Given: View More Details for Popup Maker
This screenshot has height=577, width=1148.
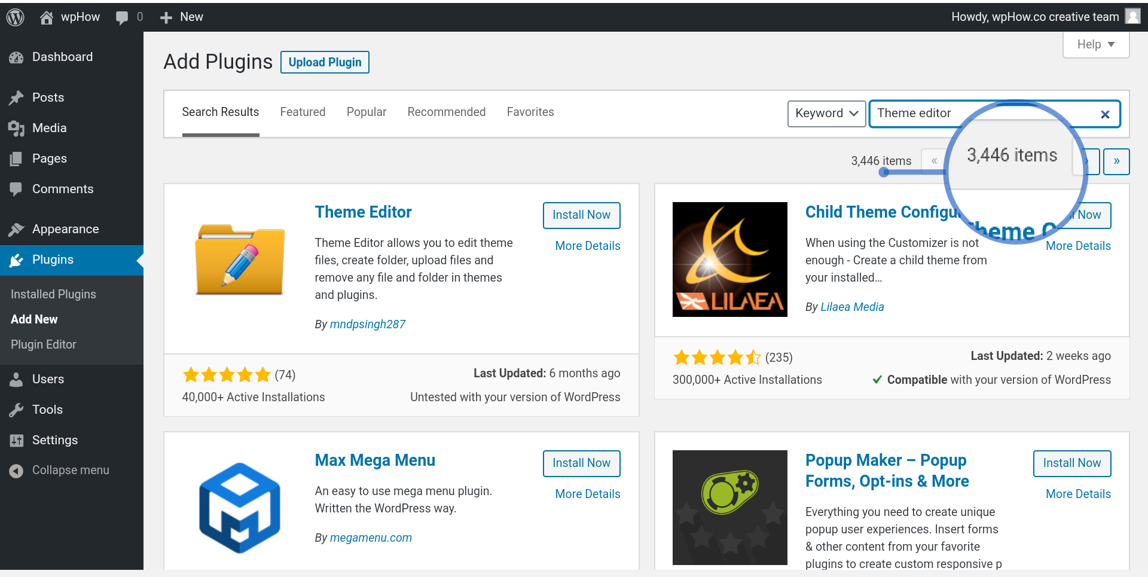Looking at the screenshot, I should (x=1078, y=494).
